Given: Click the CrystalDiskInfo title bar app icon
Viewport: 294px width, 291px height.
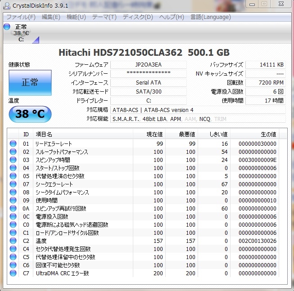Looking at the screenshot, I should click(7, 5).
